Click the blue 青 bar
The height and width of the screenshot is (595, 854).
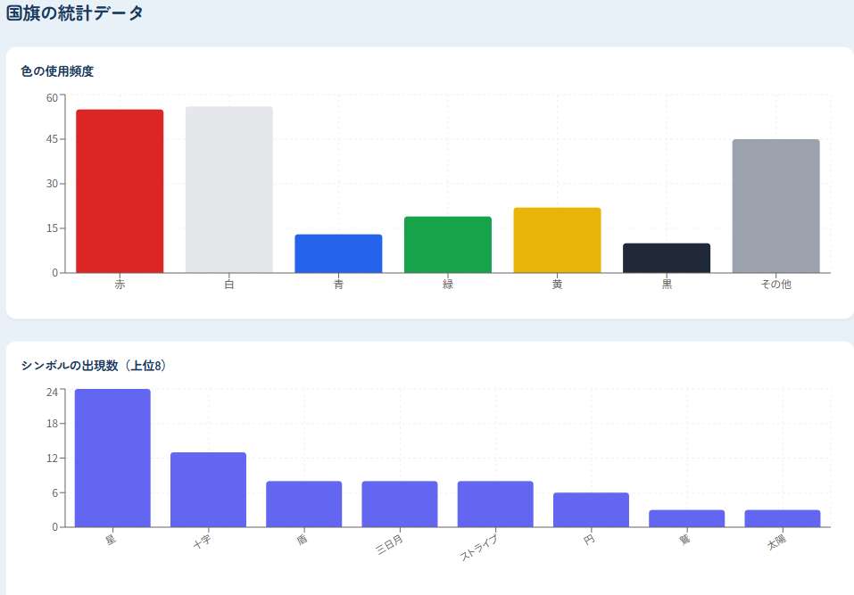click(338, 253)
